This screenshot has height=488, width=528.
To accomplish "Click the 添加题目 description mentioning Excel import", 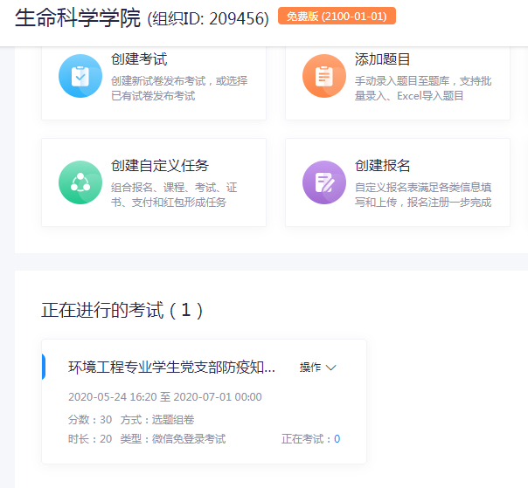I will click(x=423, y=88).
